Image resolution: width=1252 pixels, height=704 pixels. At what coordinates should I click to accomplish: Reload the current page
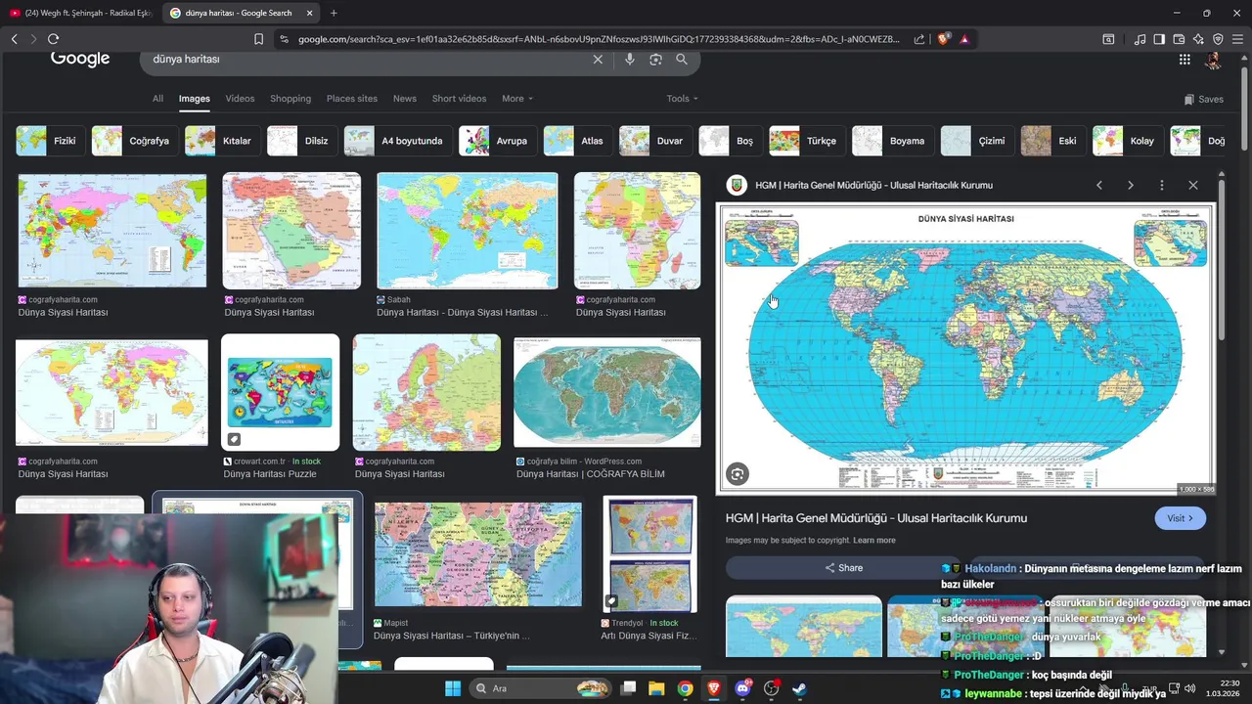tap(53, 39)
